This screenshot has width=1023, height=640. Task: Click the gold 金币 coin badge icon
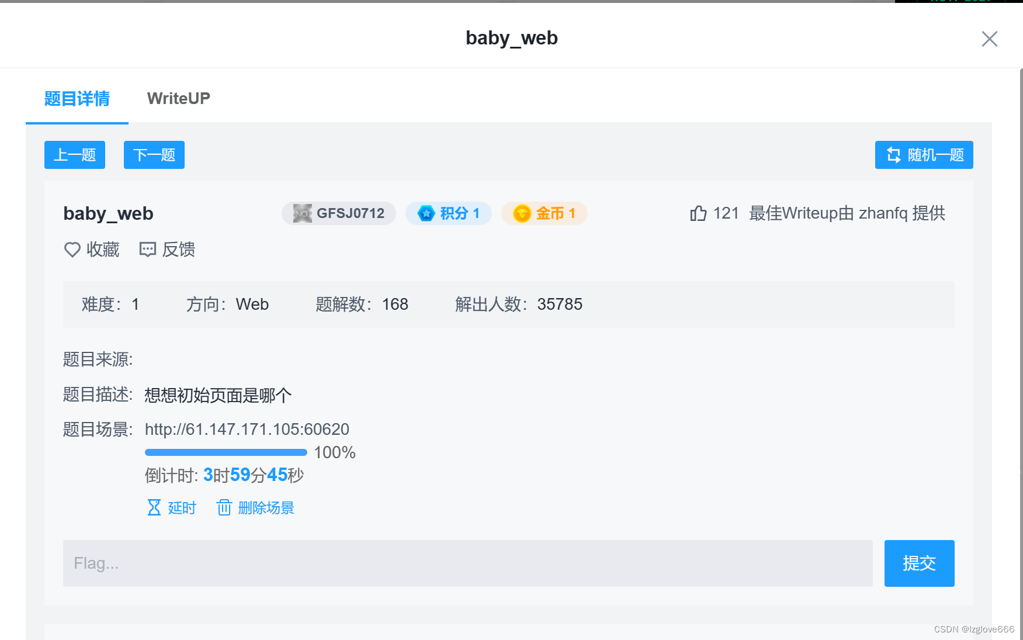[522, 213]
